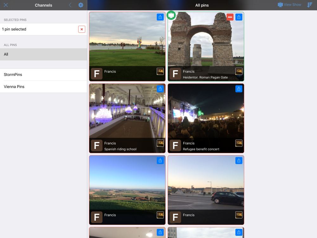Click the 'All pins' title
Screen dimensions: 317x238
pos(202,5)
